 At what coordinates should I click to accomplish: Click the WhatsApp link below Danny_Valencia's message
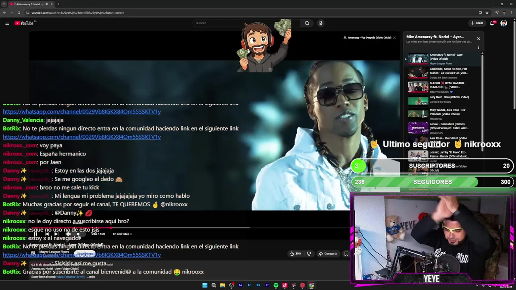click(82, 137)
